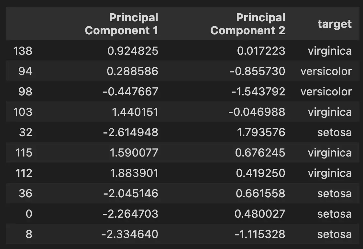Select the setosa label in row 8

(x=335, y=234)
